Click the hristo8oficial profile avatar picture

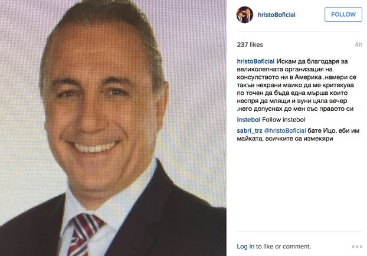click(x=245, y=15)
